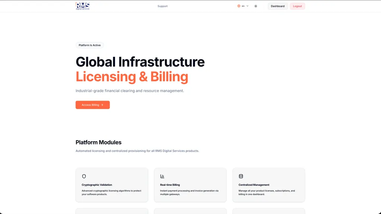The width and height of the screenshot is (381, 214).
Task: Select the Cryptographic Validation card title
Action: (x=97, y=185)
